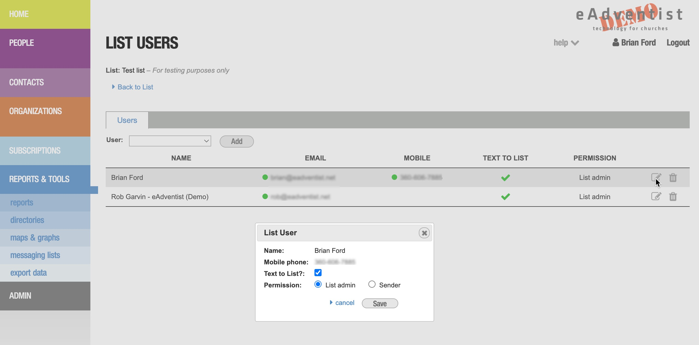Close the List User dialog
Viewport: 699px width, 345px height.
(x=424, y=233)
